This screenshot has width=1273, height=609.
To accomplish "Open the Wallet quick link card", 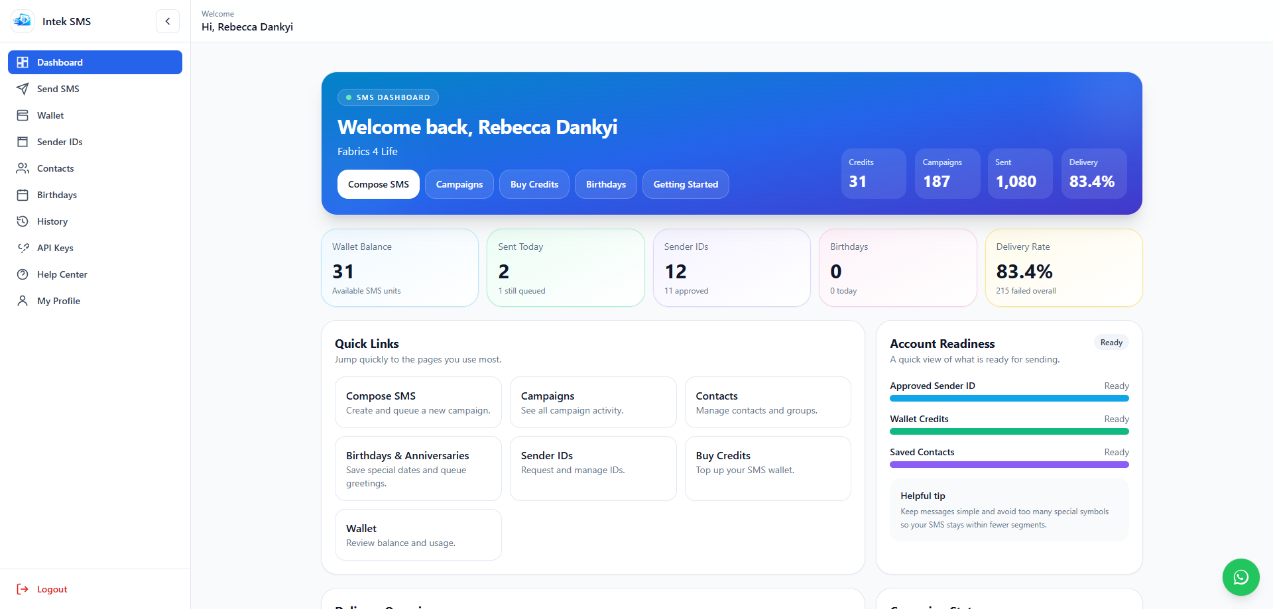I will [418, 535].
